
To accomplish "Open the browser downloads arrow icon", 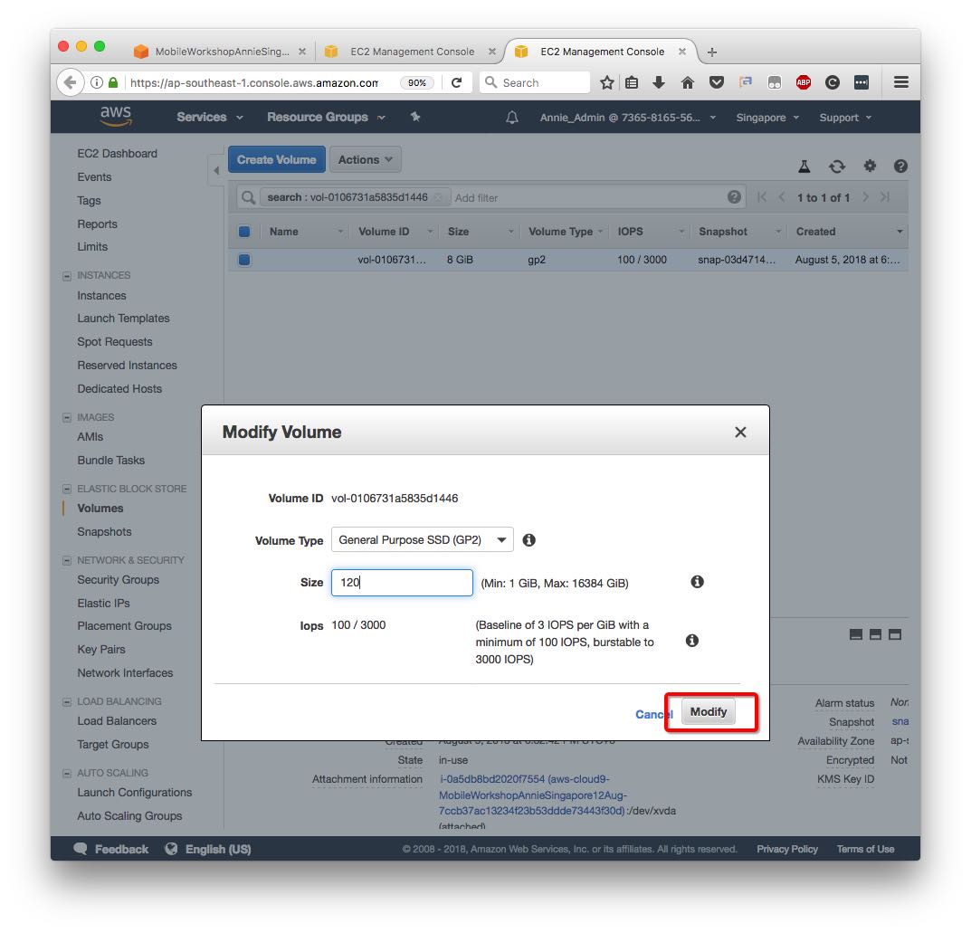I will click(x=659, y=82).
